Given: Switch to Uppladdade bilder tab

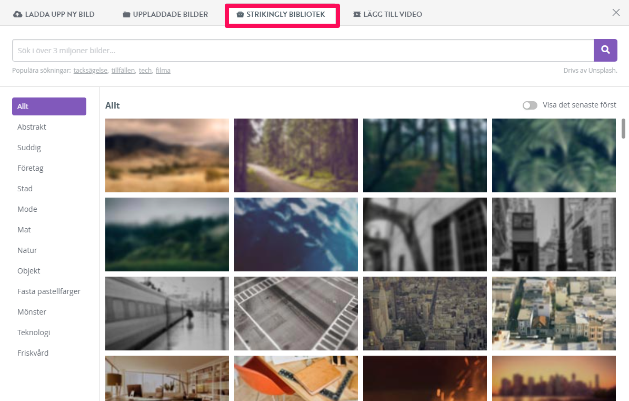Looking at the screenshot, I should tap(165, 14).
